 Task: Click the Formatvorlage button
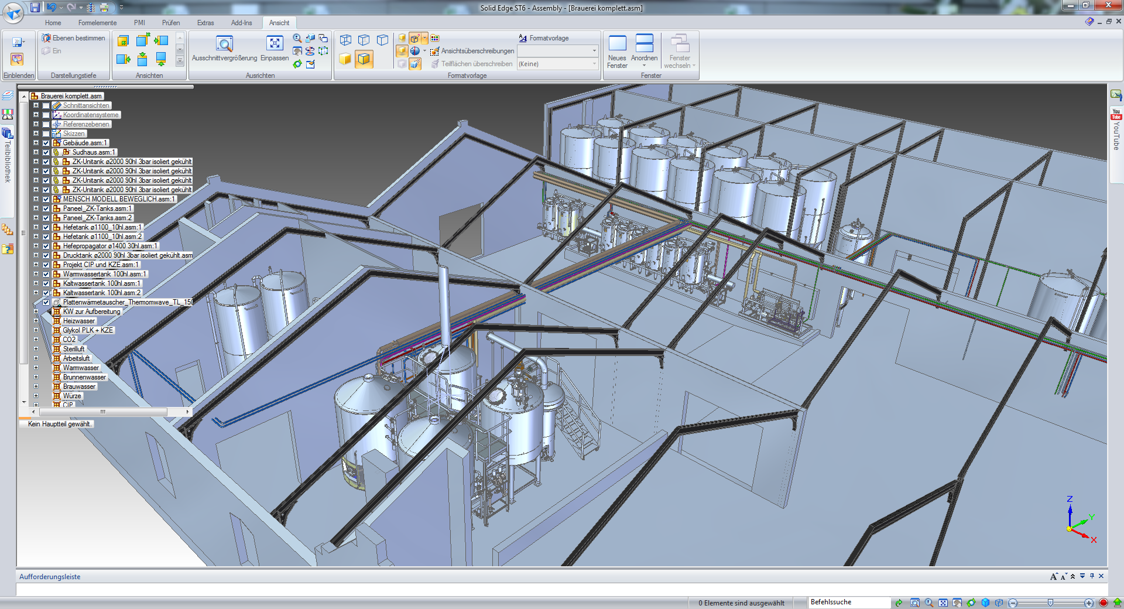(x=543, y=38)
